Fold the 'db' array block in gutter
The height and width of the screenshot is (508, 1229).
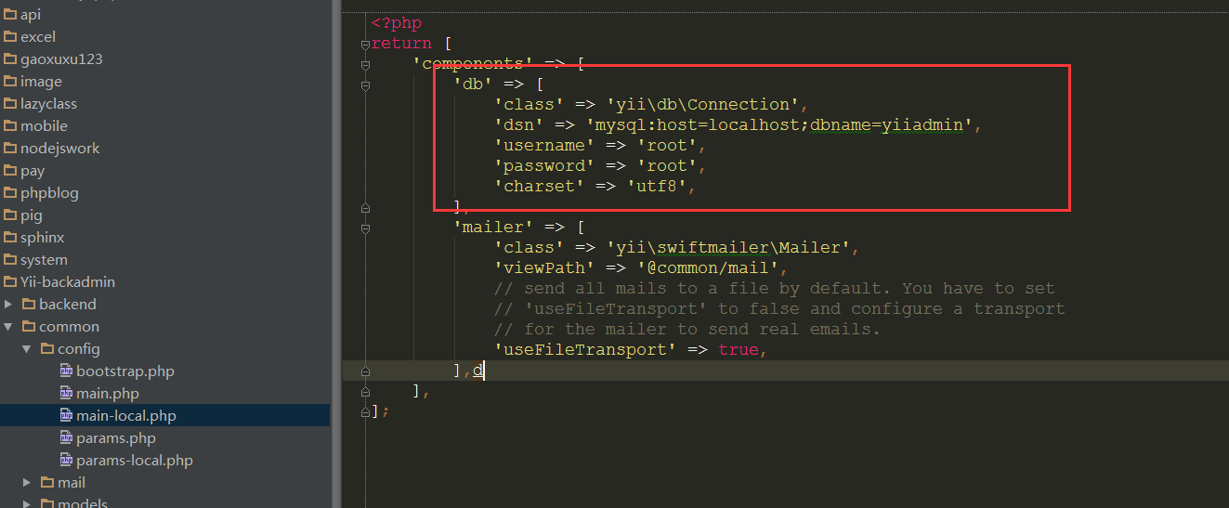pyautogui.click(x=365, y=85)
